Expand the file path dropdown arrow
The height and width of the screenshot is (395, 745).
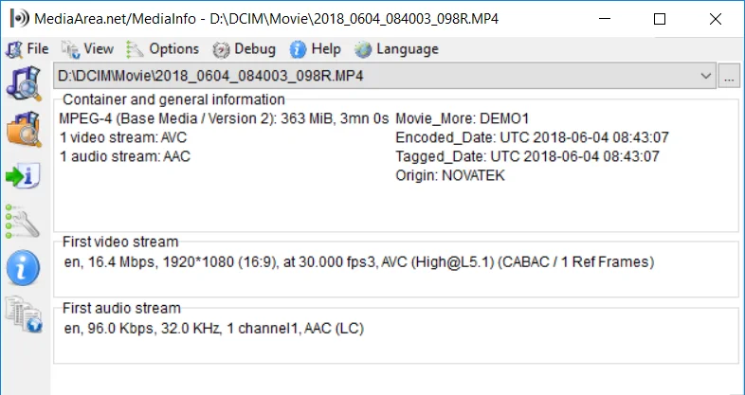pyautogui.click(x=706, y=76)
